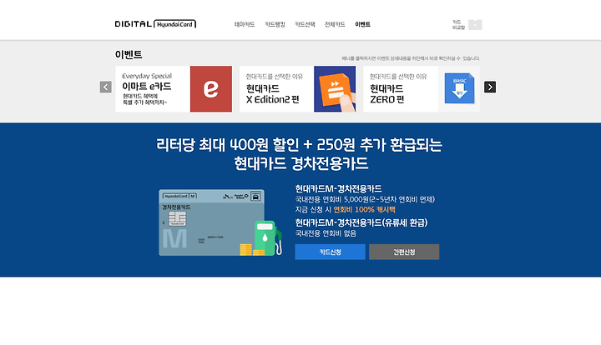
Task: Open the 카드선택 menu
Action: tap(305, 24)
